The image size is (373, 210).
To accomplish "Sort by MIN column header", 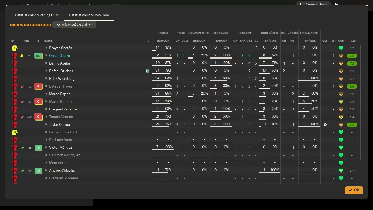I will (x=26, y=41).
